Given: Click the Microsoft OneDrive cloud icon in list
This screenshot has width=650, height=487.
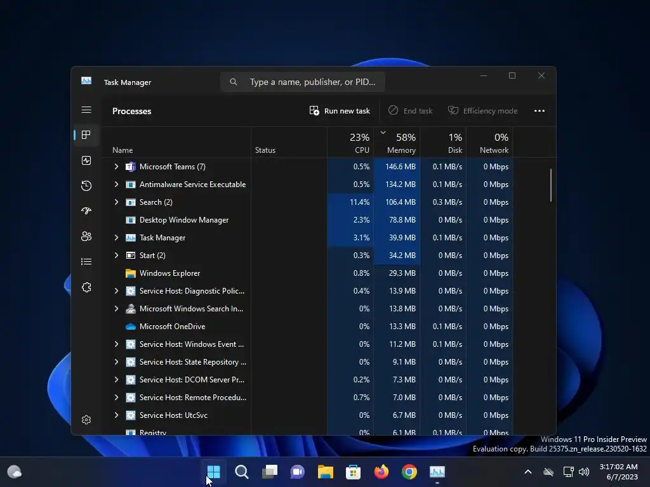Looking at the screenshot, I should tap(131, 327).
